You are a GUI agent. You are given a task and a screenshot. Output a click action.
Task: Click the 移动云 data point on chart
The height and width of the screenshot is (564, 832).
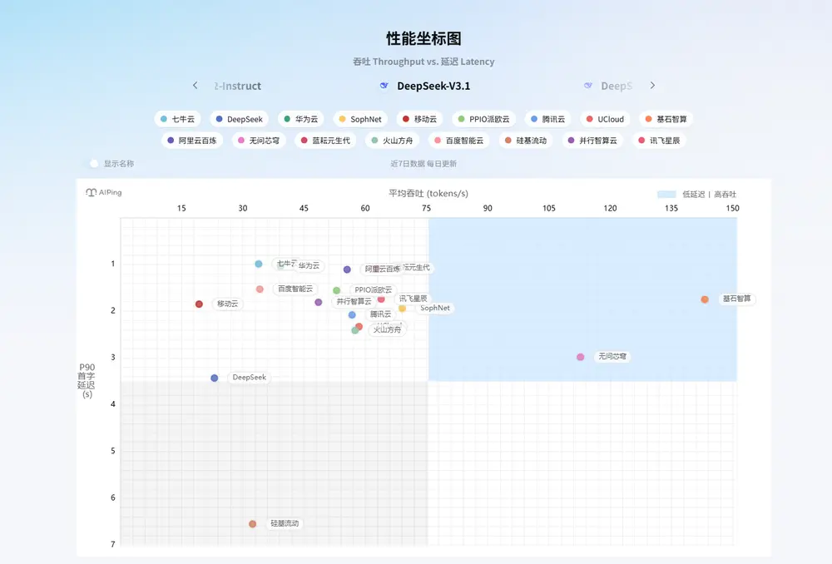pos(199,304)
